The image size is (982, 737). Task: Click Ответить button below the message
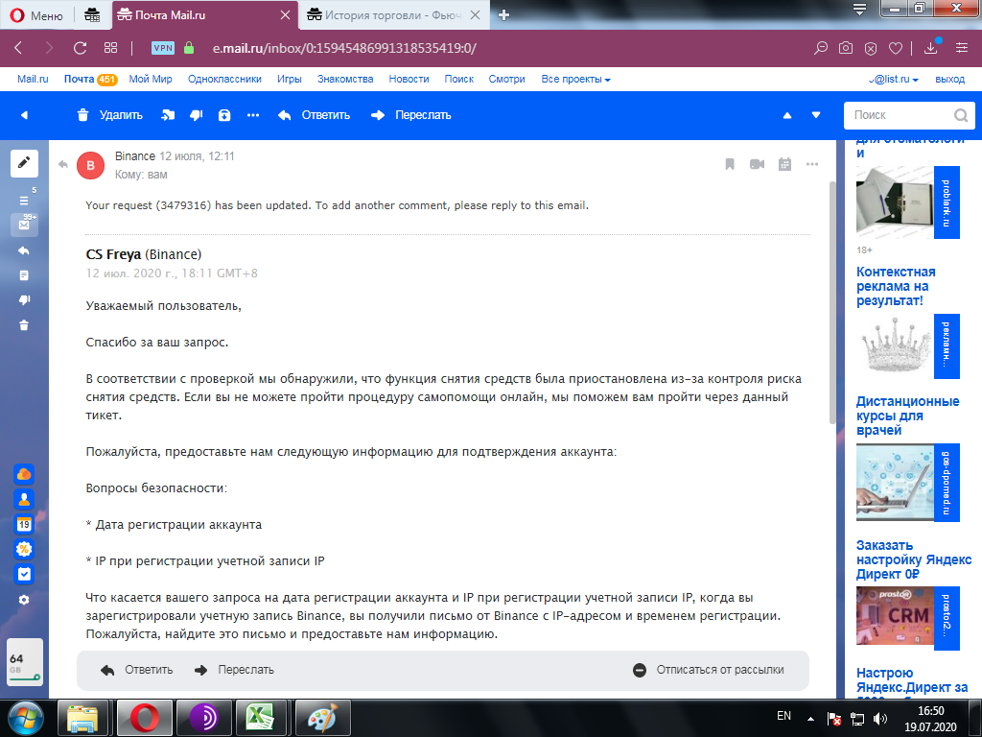[137, 670]
